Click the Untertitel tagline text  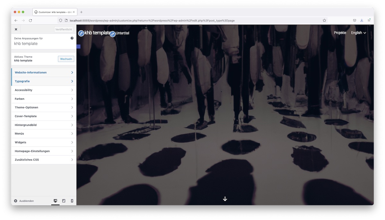[x=122, y=33]
